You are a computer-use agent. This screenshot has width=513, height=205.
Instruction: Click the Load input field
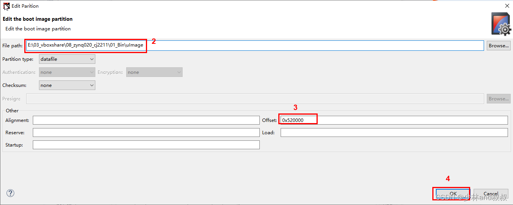(x=394, y=133)
